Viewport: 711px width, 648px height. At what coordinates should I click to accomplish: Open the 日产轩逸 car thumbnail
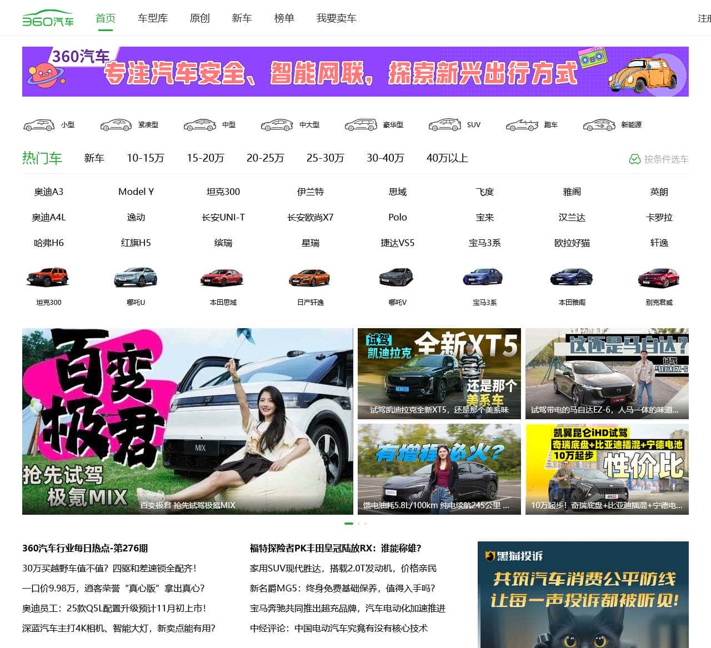coord(311,277)
